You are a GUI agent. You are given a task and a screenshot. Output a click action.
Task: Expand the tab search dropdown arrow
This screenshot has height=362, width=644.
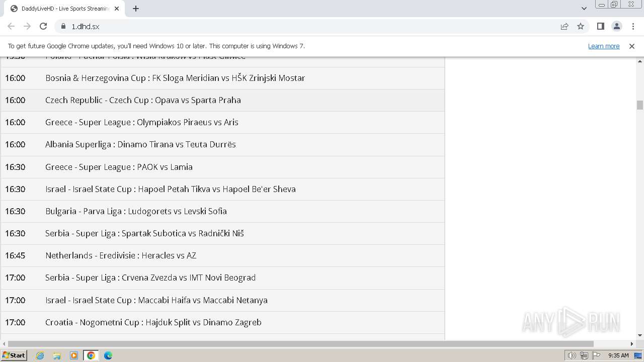point(584,9)
